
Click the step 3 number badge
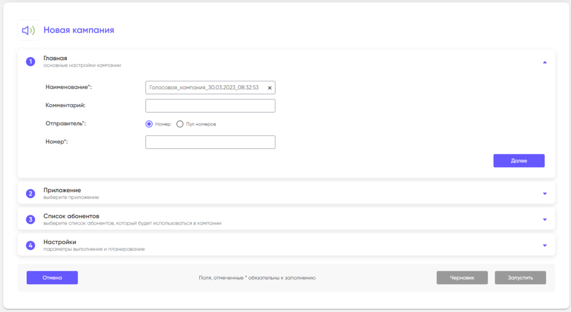(x=31, y=220)
